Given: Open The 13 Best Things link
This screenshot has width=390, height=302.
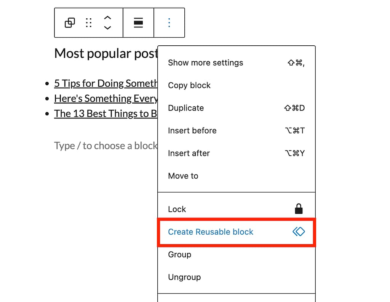Looking at the screenshot, I should (x=105, y=113).
